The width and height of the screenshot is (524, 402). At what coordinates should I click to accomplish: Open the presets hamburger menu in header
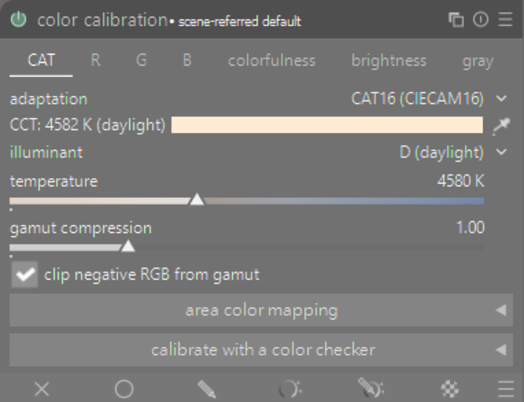(505, 20)
